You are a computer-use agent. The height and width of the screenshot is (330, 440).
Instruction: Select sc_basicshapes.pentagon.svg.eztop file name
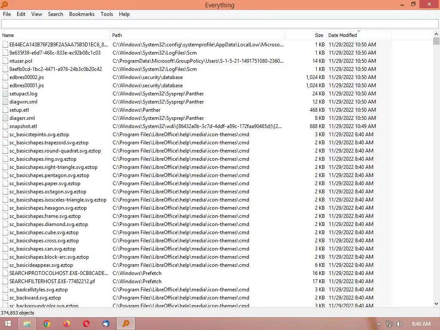click(x=49, y=175)
